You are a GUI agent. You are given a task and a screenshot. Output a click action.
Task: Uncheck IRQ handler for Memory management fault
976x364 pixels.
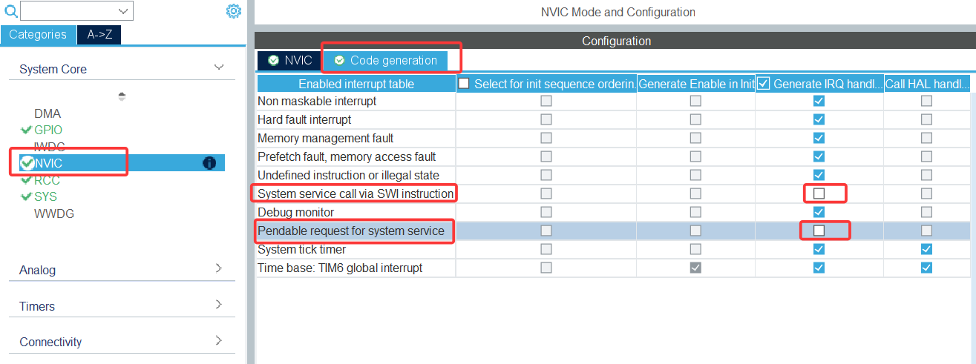(x=819, y=138)
